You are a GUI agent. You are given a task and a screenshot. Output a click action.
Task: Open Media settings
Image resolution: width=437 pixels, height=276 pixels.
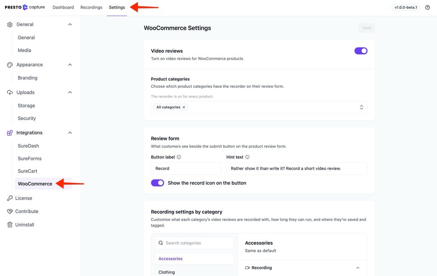pos(24,50)
